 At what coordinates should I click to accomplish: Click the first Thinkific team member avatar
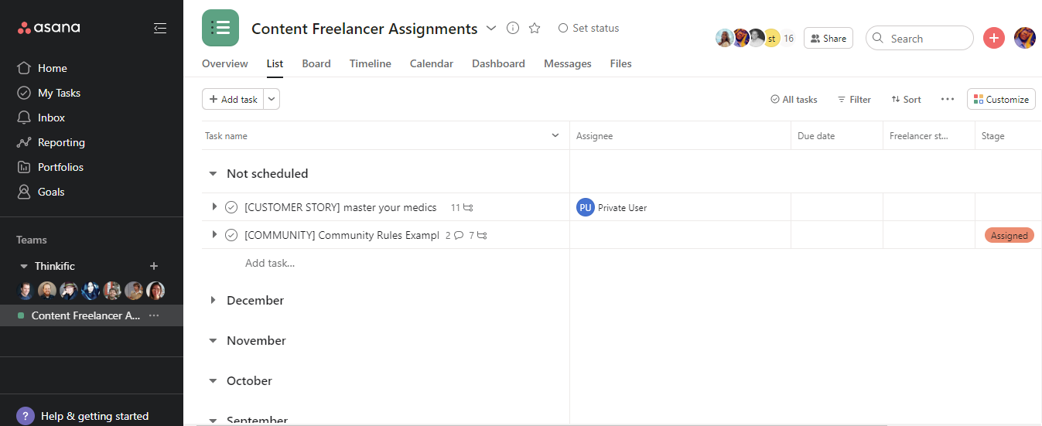click(26, 291)
